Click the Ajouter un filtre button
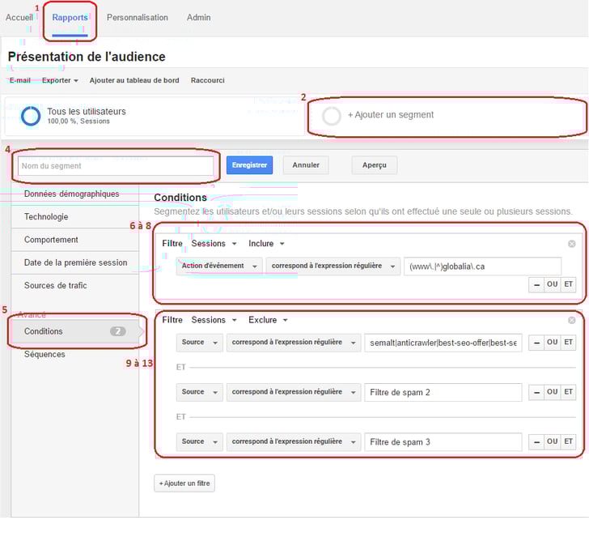This screenshot has height=550, width=589. click(184, 484)
